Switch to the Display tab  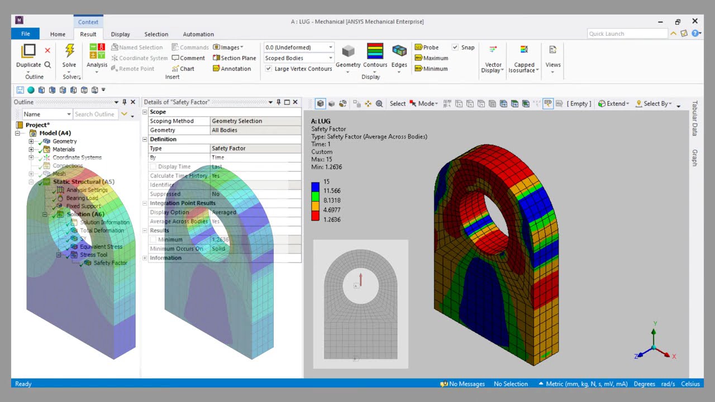pos(120,34)
